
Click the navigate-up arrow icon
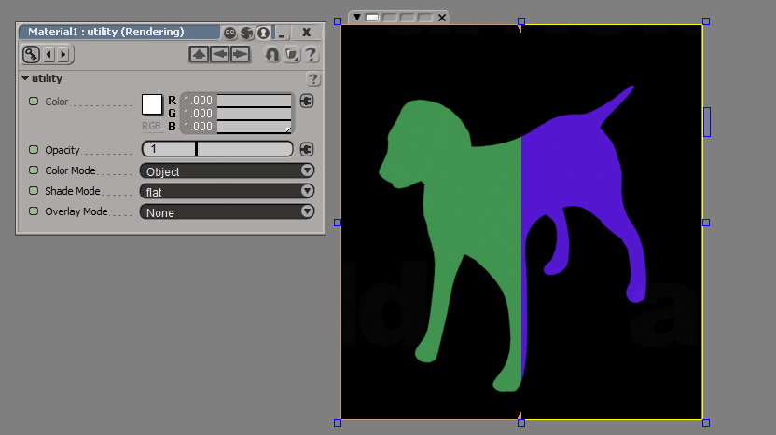click(199, 54)
